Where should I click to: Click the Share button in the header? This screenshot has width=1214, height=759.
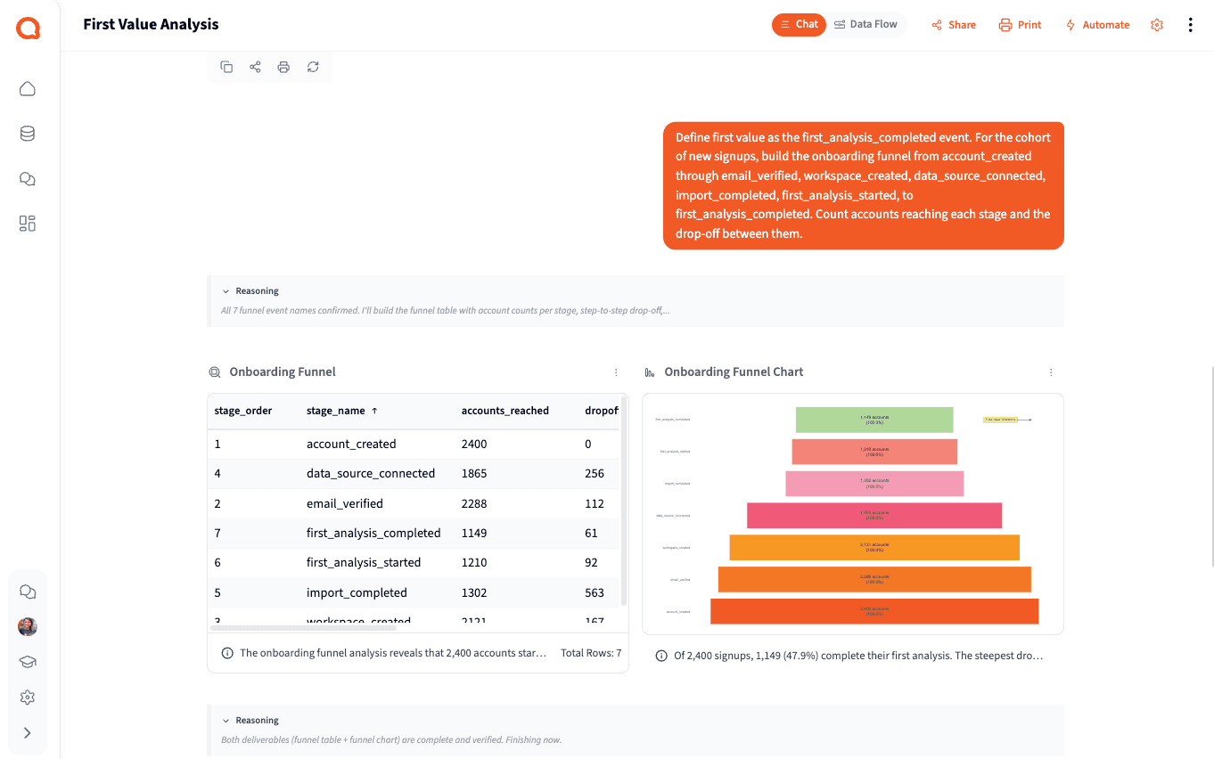pyautogui.click(x=954, y=25)
